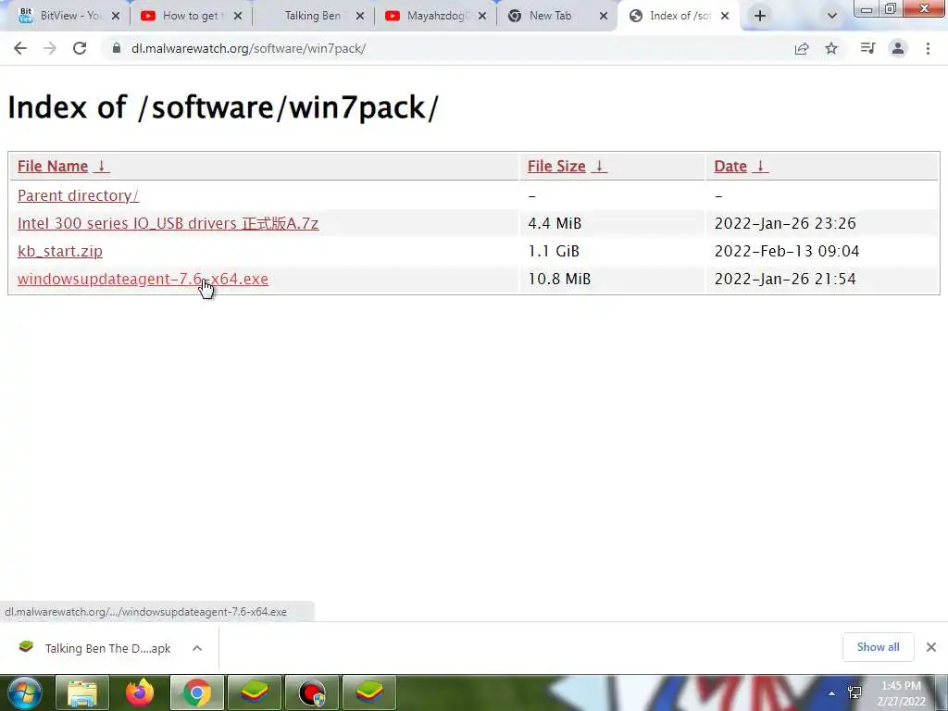Viewport: 948px width, 711px height.
Task: Open the red recorder taskbar icon
Action: pos(312,692)
